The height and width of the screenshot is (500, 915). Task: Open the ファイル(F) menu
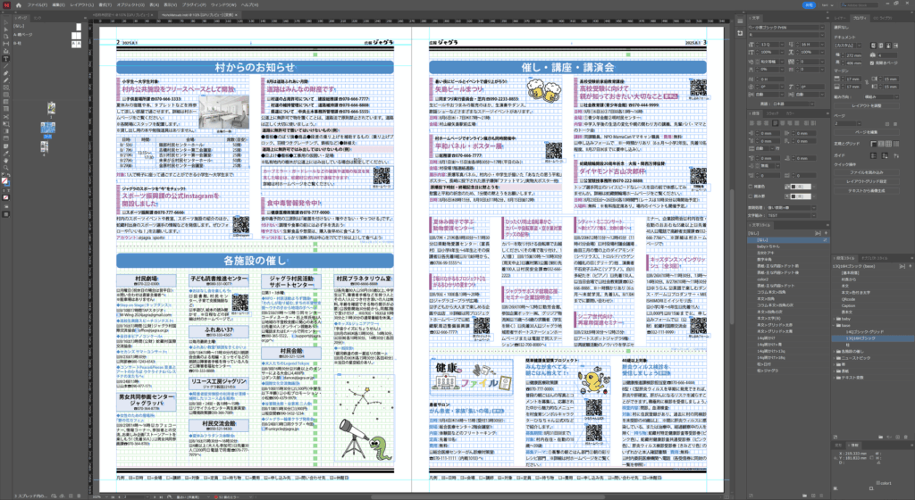point(38,4)
